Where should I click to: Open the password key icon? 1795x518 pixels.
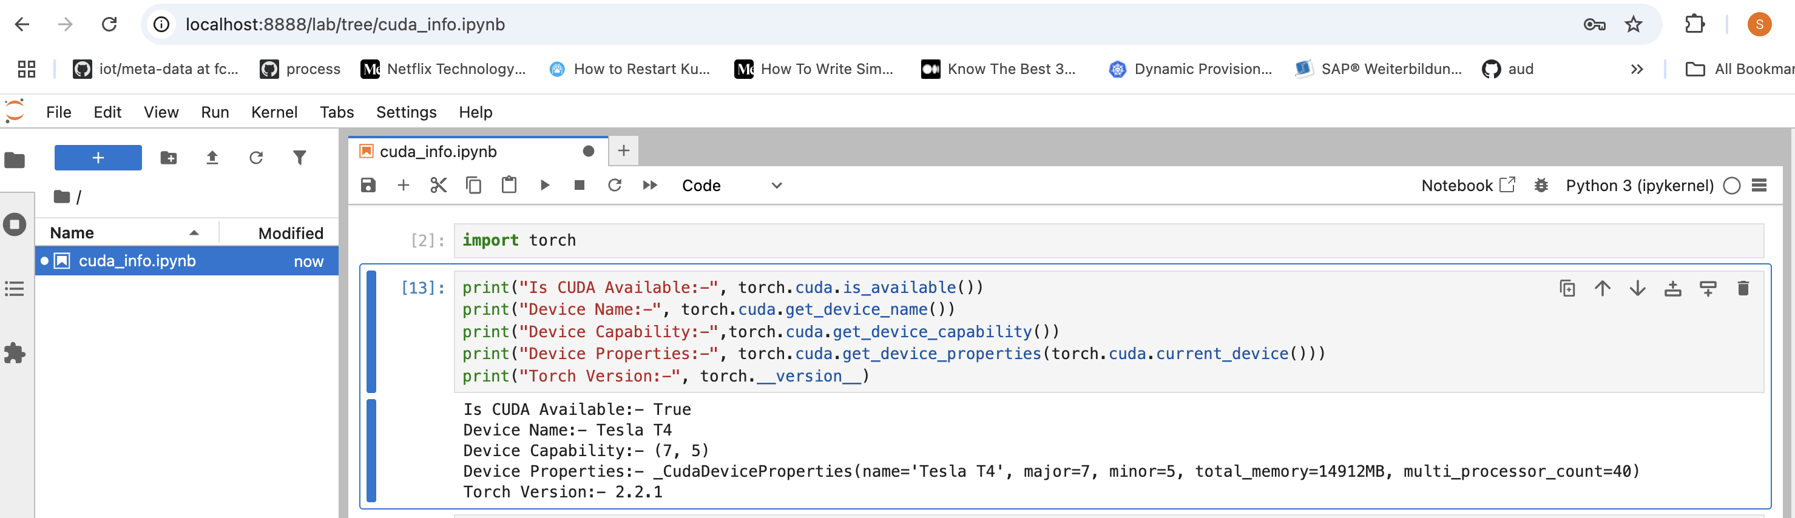coord(1594,24)
